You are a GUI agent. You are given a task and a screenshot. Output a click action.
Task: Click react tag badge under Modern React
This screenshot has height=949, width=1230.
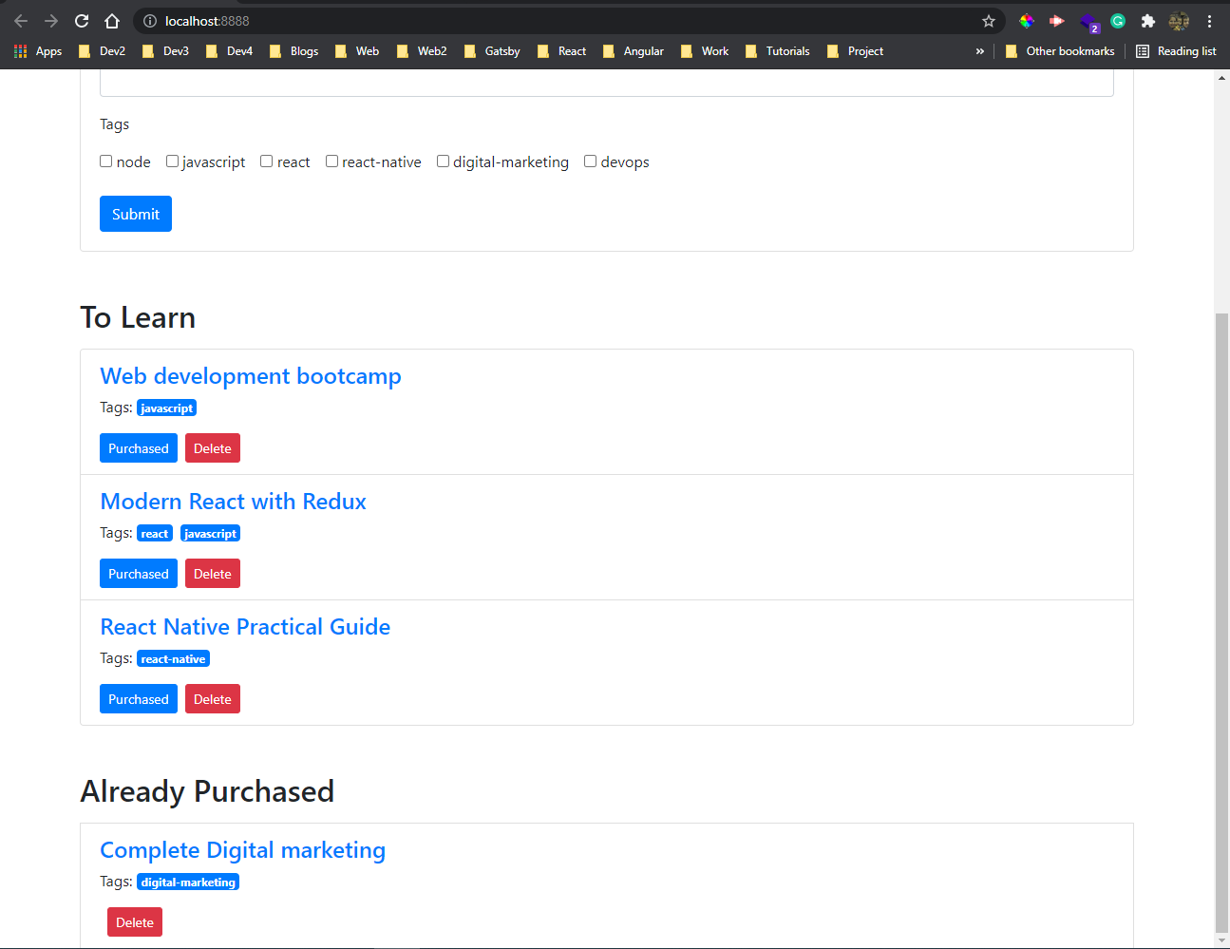pos(155,533)
